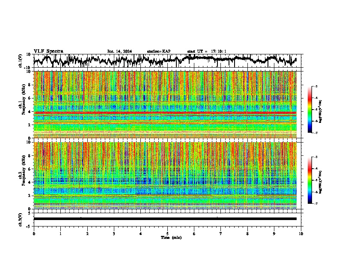Click the '-7' label on ch.1 color scale
The width and height of the screenshot is (339, 262).
coord(315,133)
